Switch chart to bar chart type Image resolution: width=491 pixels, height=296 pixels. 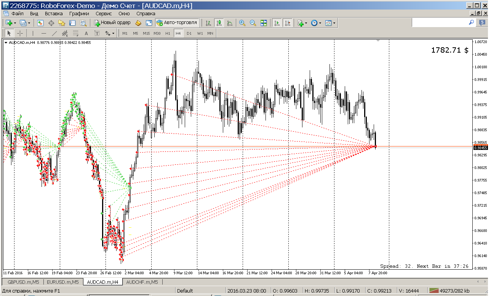tap(208, 23)
